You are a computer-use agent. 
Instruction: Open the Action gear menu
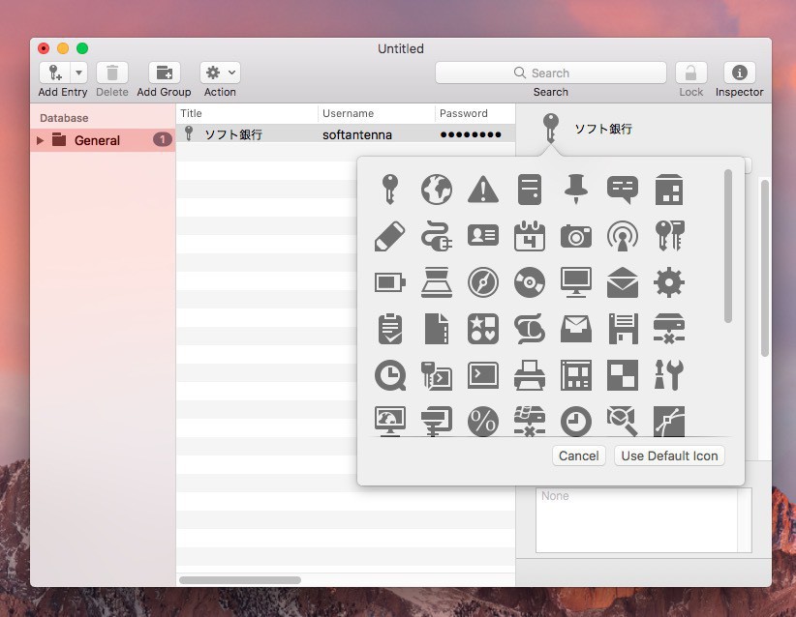(220, 73)
